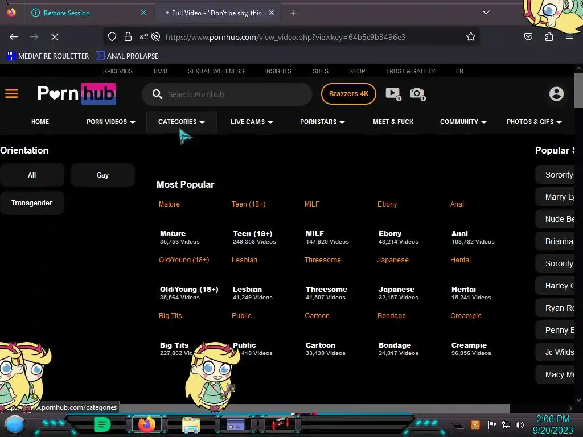Open the site permissions icon in address bar
The height and width of the screenshot is (437, 583).
(143, 36)
